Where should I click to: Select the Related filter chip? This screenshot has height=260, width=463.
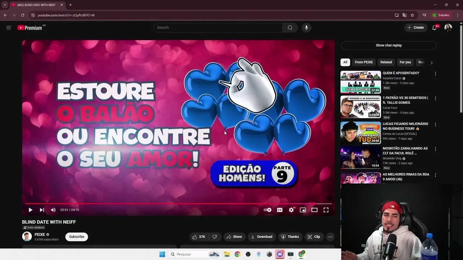click(386, 62)
